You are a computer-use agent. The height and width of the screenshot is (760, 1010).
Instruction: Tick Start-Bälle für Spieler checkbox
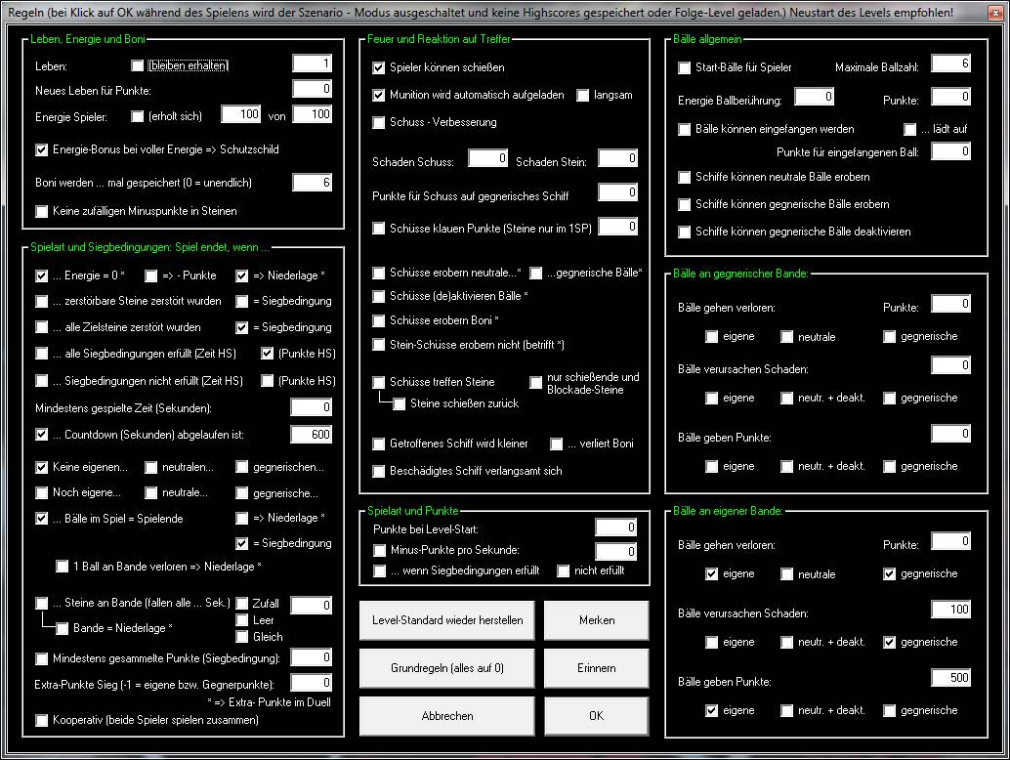point(685,68)
